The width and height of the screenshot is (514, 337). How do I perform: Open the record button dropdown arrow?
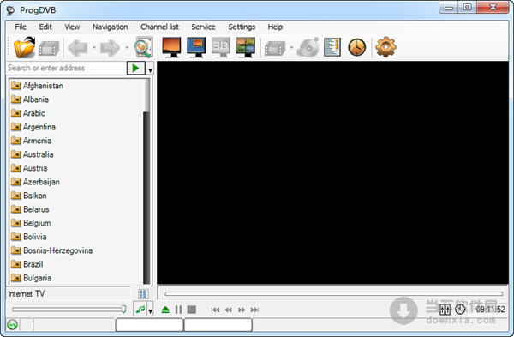(x=291, y=48)
